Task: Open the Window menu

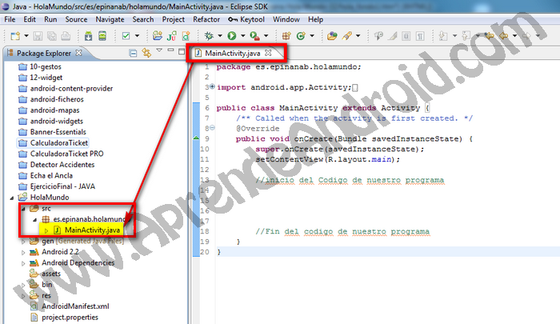Action: pyautogui.click(x=286, y=19)
